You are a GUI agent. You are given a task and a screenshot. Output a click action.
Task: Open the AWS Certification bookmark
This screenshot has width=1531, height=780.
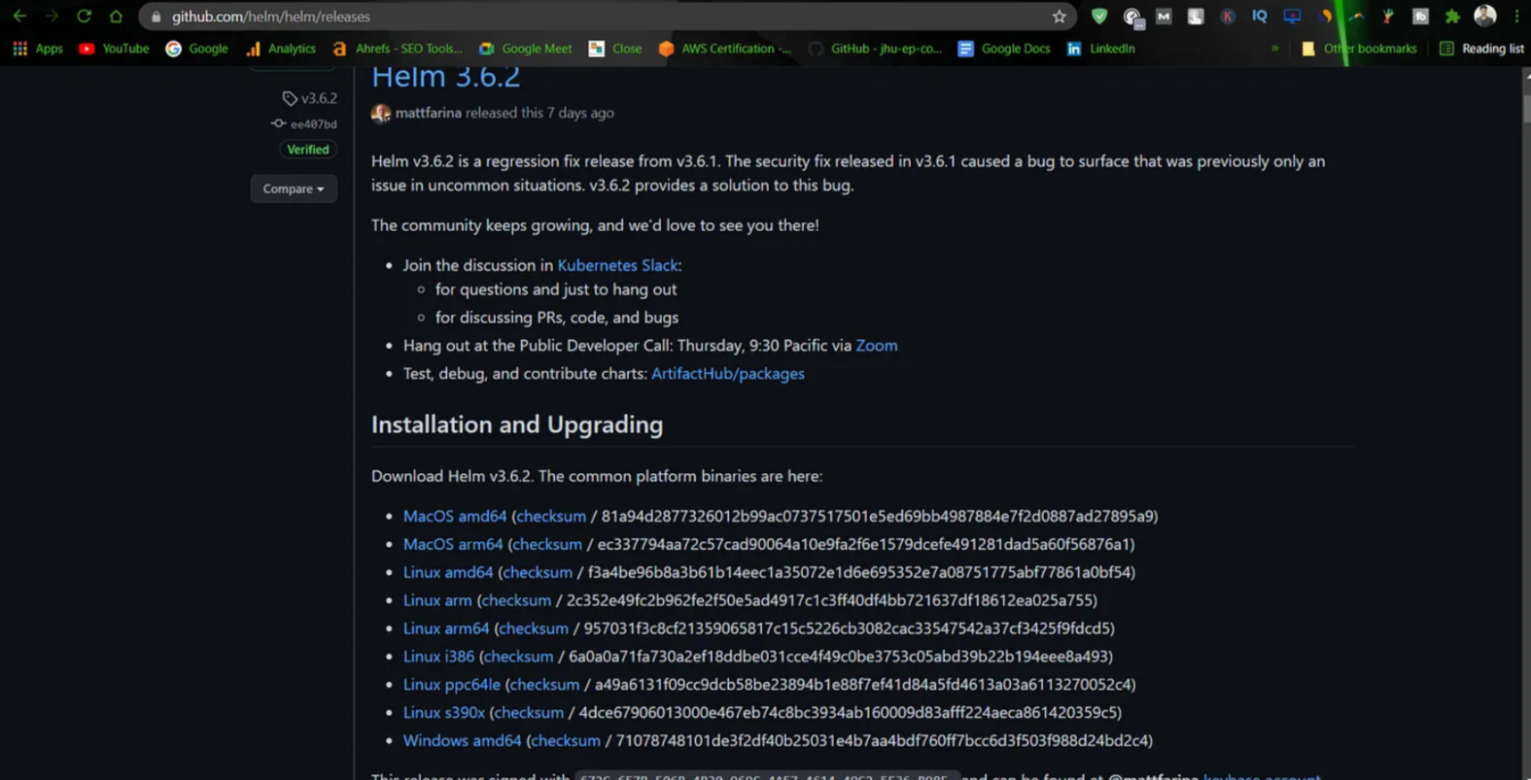click(x=725, y=49)
